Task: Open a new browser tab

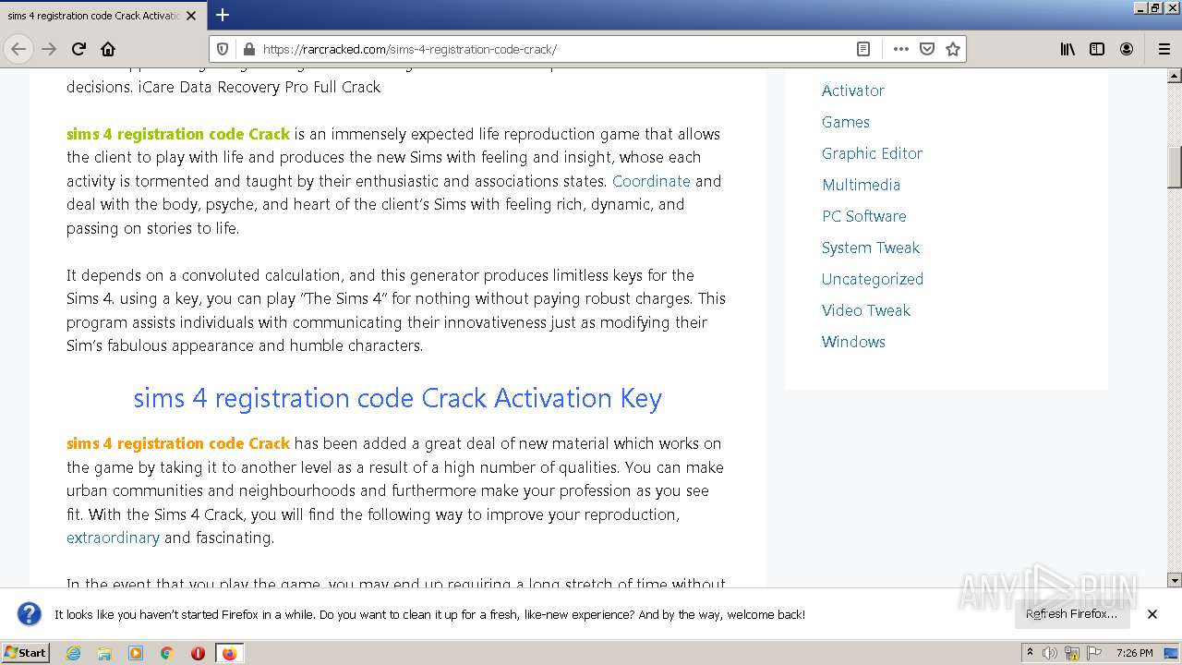Action: coord(223,15)
